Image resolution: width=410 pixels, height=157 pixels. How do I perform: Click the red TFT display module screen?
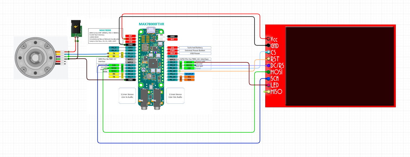[339, 66]
